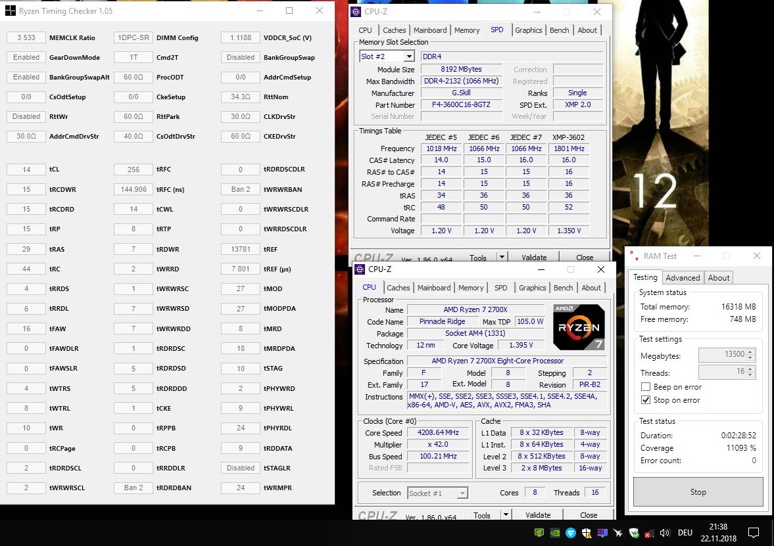Open the notification action center icon

coord(753,533)
